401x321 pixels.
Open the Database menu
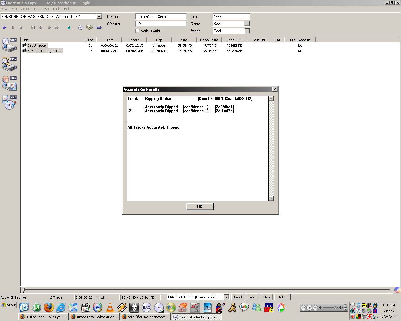(41, 9)
